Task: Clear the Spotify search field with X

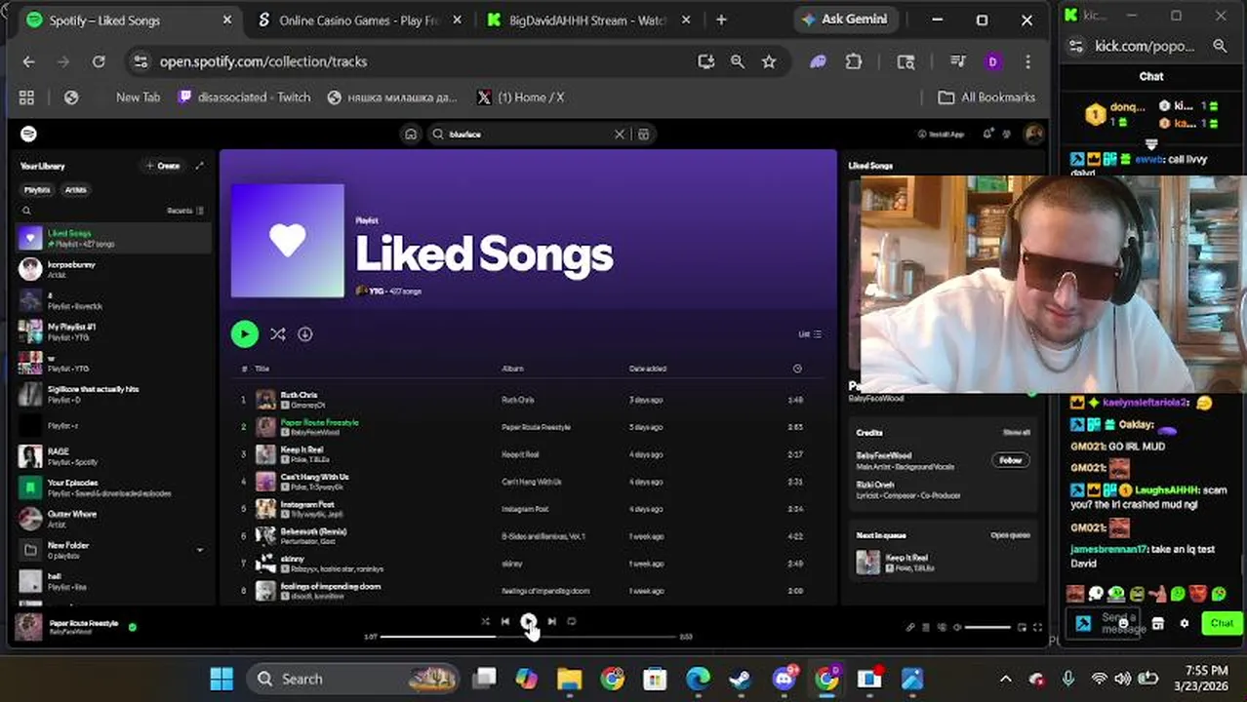Action: coord(619,135)
